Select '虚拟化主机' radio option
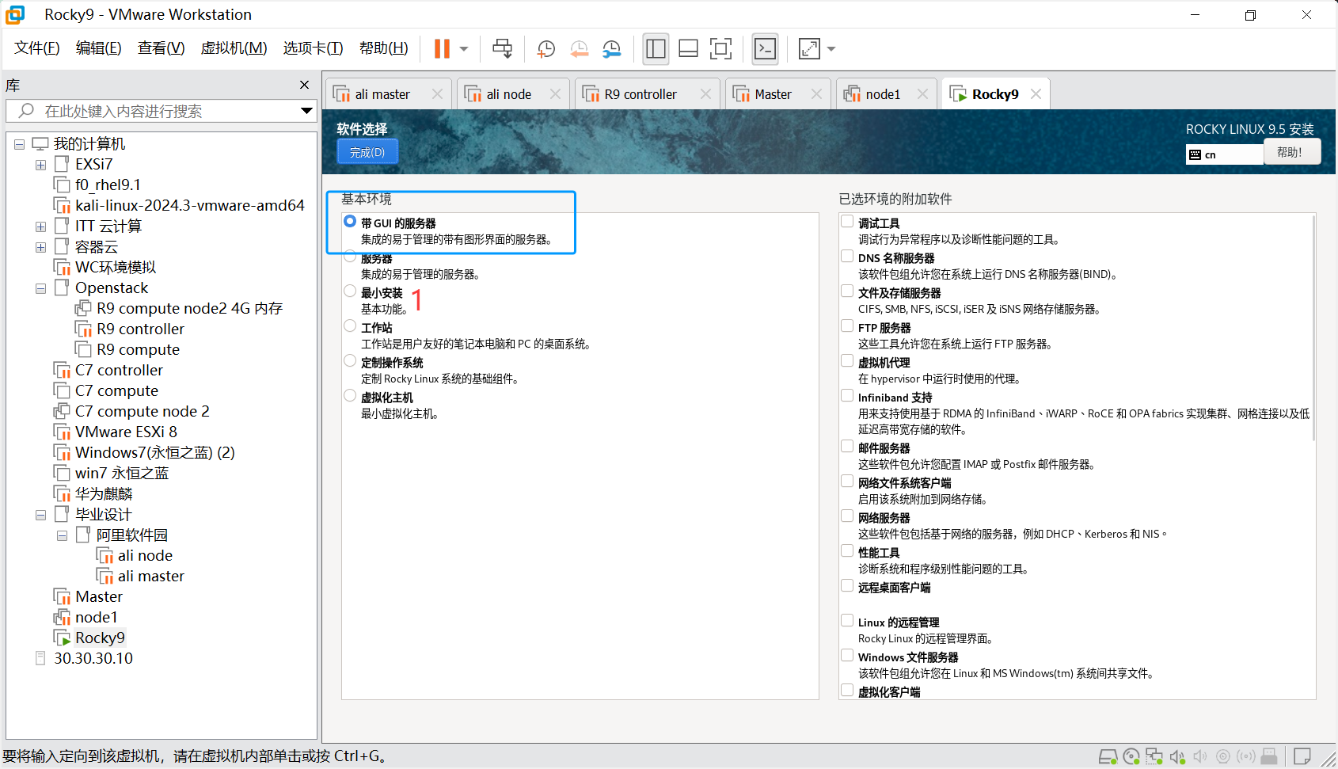This screenshot has width=1338, height=769. point(350,396)
